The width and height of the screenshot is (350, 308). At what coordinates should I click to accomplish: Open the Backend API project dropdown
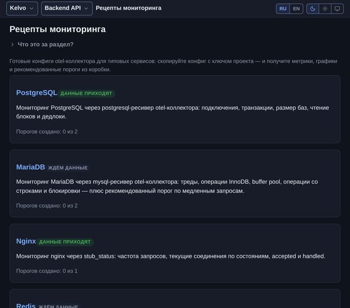[67, 8]
